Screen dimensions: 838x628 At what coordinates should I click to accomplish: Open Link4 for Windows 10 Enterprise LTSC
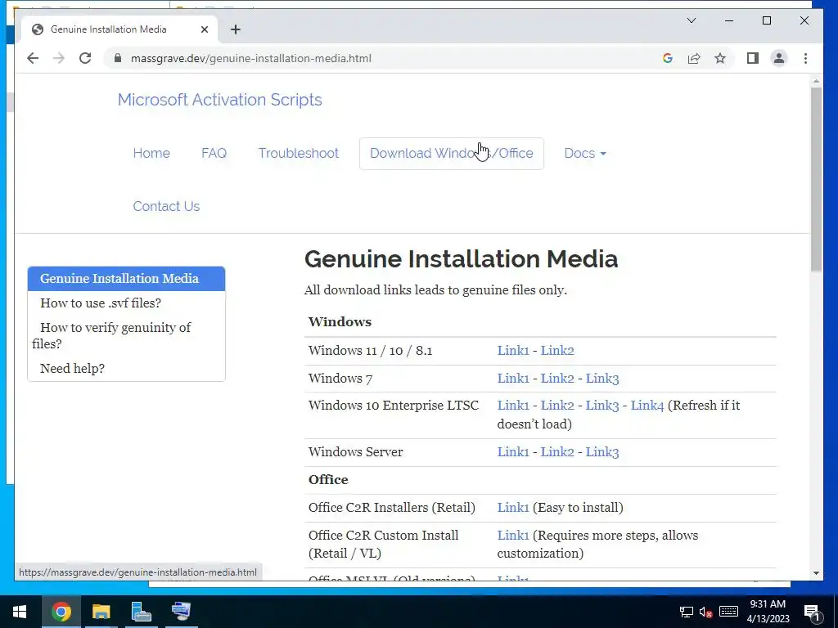pos(647,406)
